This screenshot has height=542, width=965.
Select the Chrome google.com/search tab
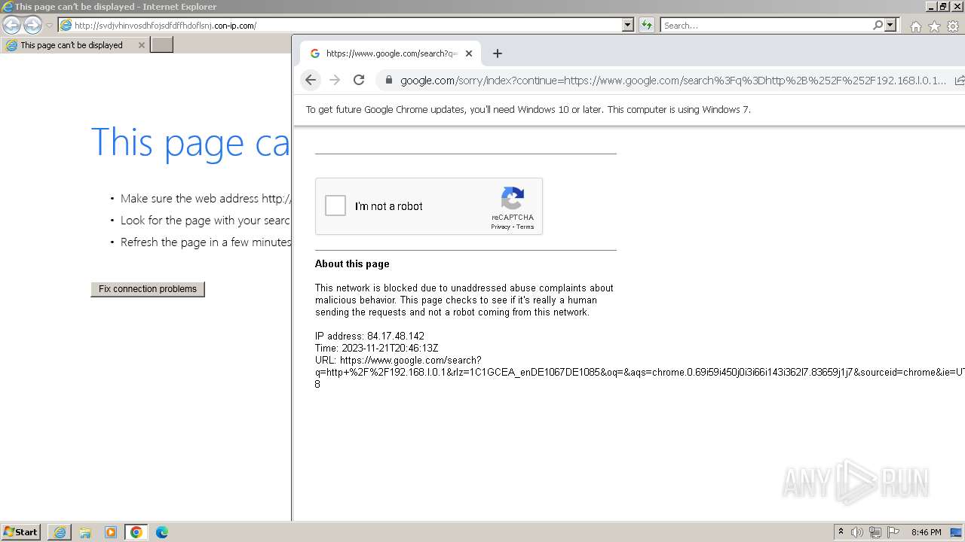pos(390,53)
